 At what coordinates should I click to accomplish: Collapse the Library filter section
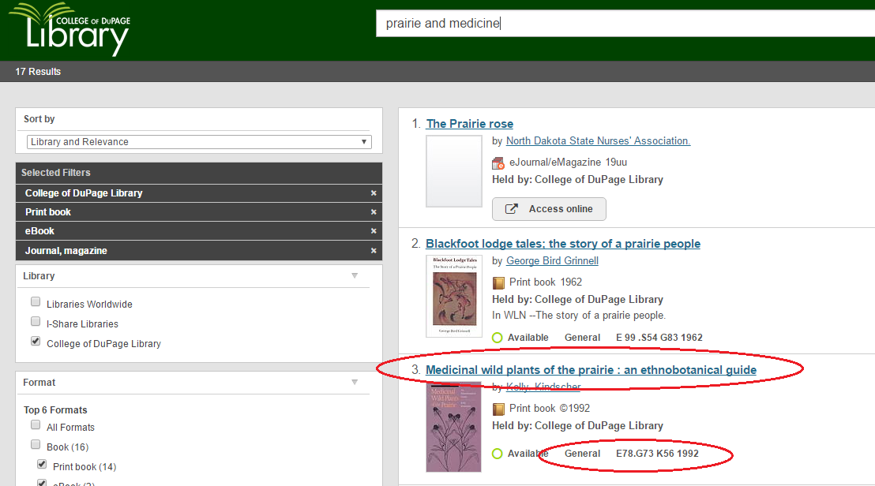tap(355, 275)
